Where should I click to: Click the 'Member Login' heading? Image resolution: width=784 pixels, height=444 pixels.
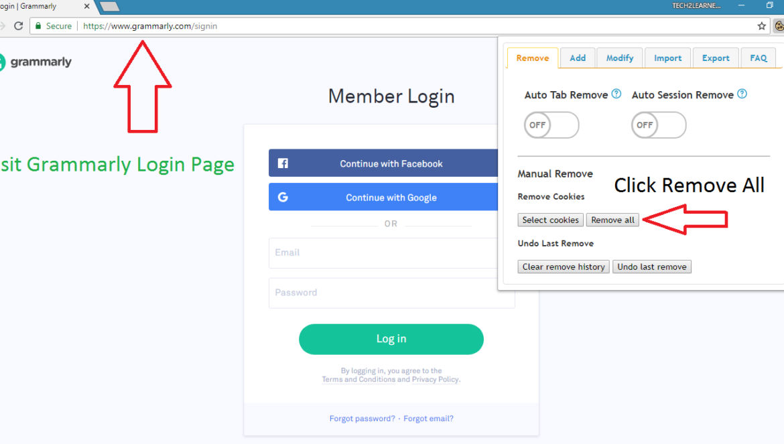coord(391,96)
